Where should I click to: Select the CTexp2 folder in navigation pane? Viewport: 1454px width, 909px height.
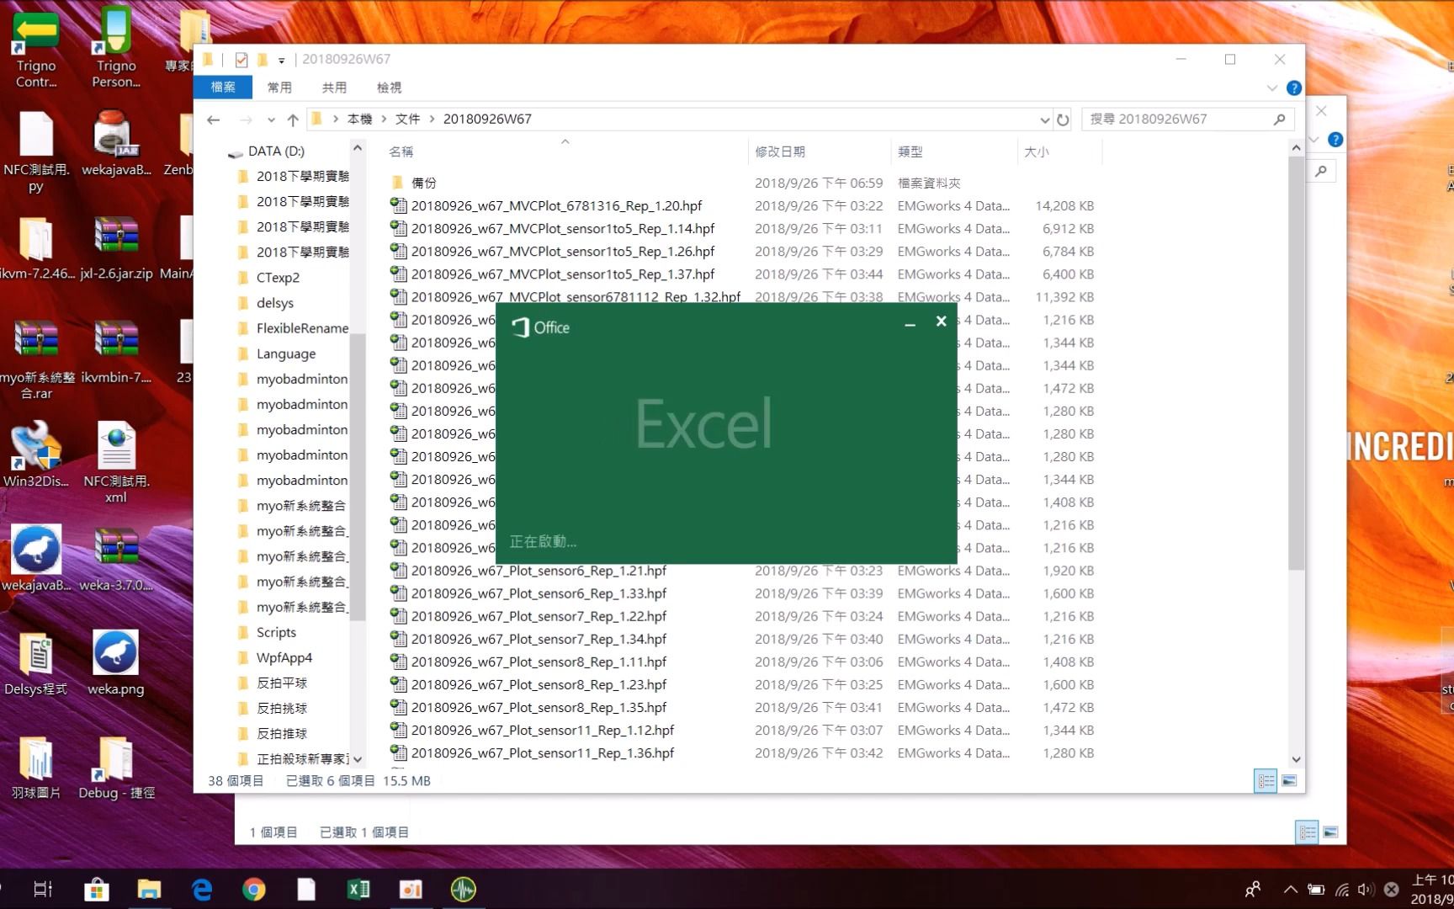click(x=278, y=278)
